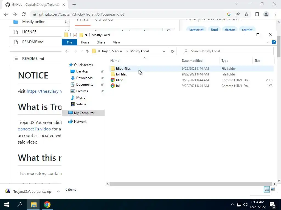
Task: Click the Google icon in address bar
Action: [x=229, y=14]
